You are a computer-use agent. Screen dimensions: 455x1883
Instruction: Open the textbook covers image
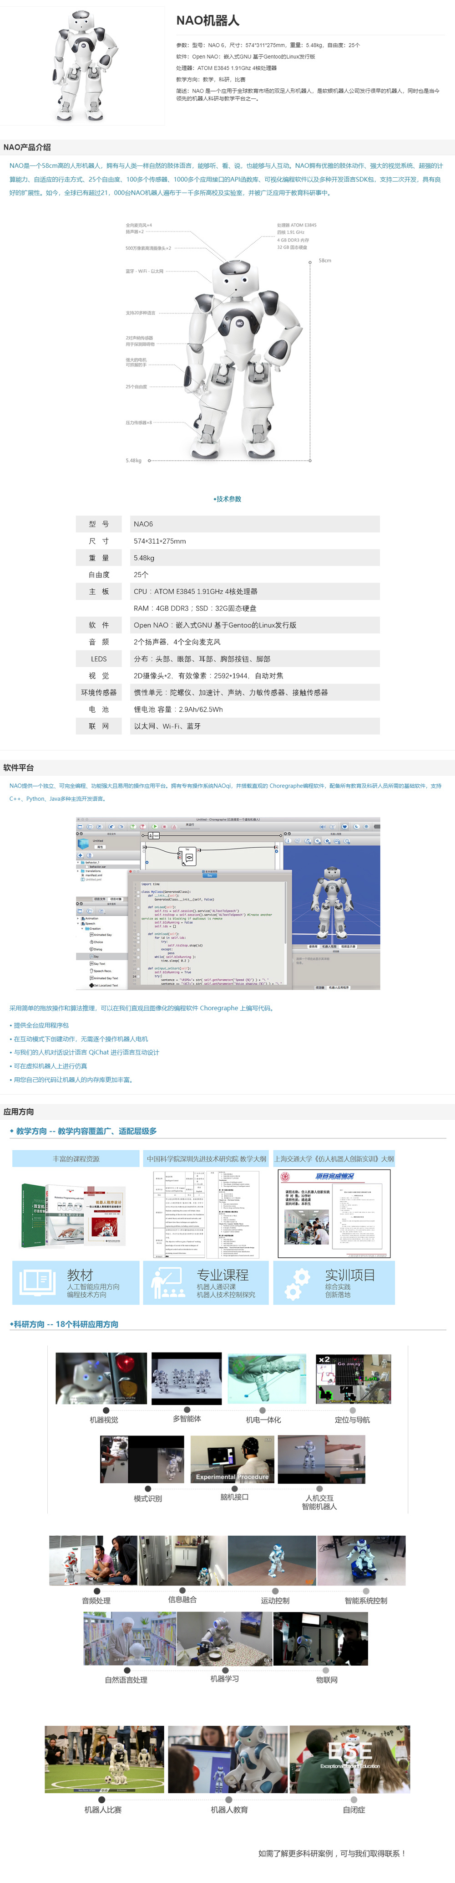pyautogui.click(x=74, y=1214)
